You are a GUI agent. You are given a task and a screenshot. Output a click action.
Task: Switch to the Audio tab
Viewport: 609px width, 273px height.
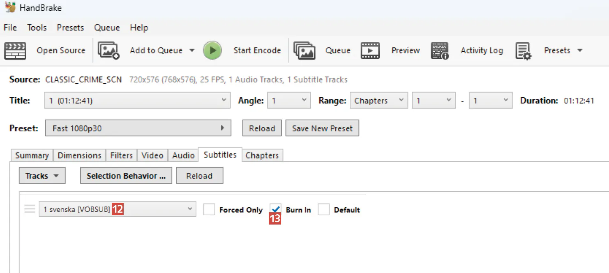(183, 155)
